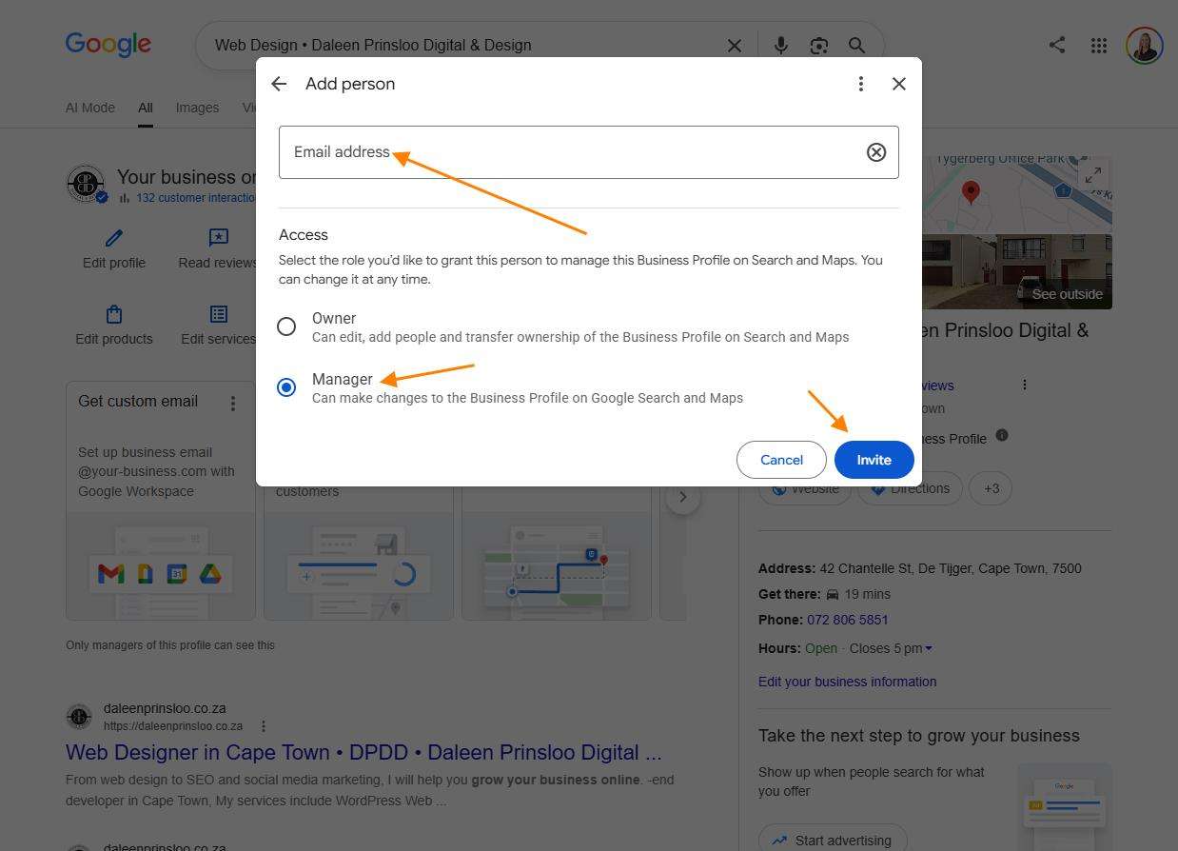Screen dimensions: 1178x851
Task: Click the car icon next to 19 mins
Action: click(x=833, y=594)
